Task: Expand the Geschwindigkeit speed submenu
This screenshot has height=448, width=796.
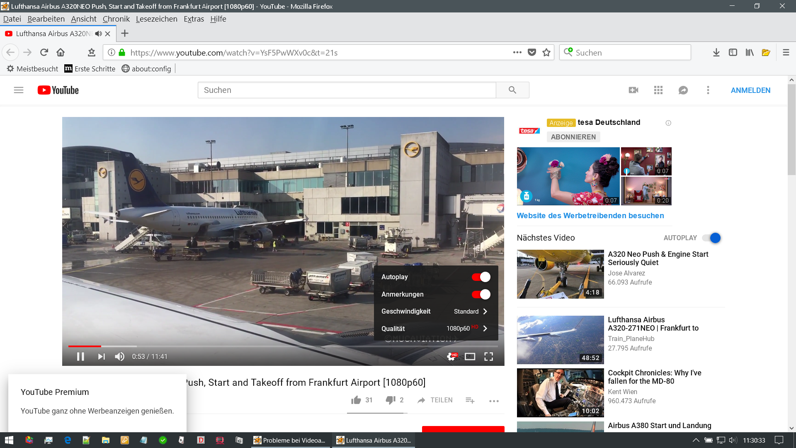Action: coord(434,312)
